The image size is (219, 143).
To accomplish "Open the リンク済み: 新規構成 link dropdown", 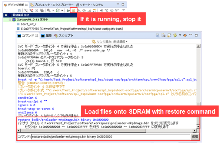I will point(110,42).
